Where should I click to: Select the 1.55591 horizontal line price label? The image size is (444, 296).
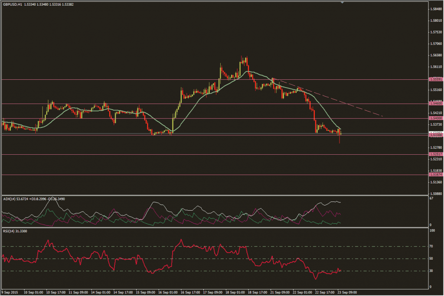(x=436, y=79)
